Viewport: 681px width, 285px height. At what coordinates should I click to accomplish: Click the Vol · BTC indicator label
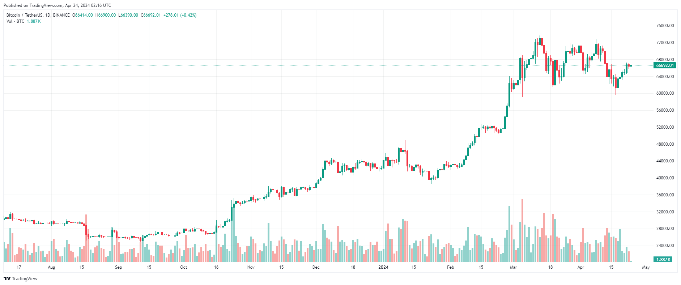point(15,21)
